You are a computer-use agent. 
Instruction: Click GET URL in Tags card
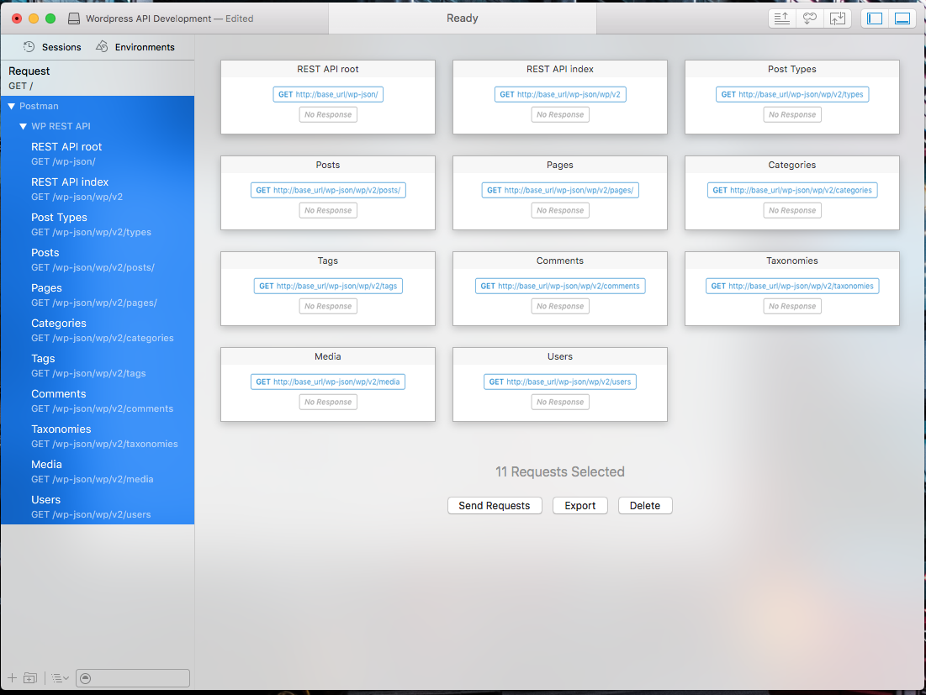point(328,286)
